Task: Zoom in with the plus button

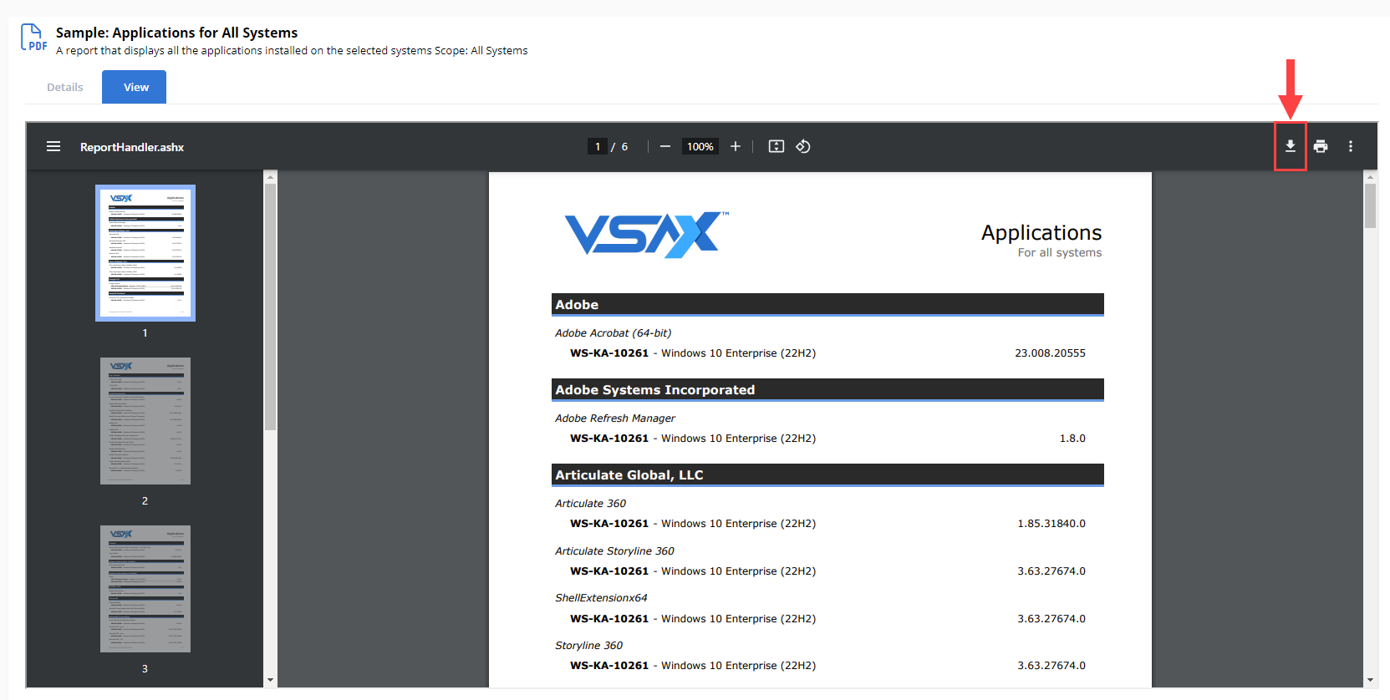Action: tap(736, 146)
